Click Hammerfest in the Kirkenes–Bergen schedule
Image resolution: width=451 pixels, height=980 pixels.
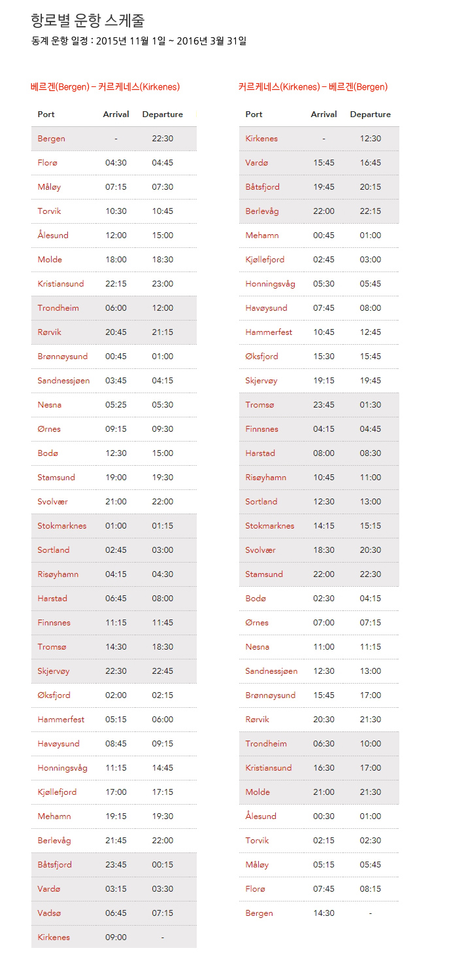pyautogui.click(x=269, y=332)
